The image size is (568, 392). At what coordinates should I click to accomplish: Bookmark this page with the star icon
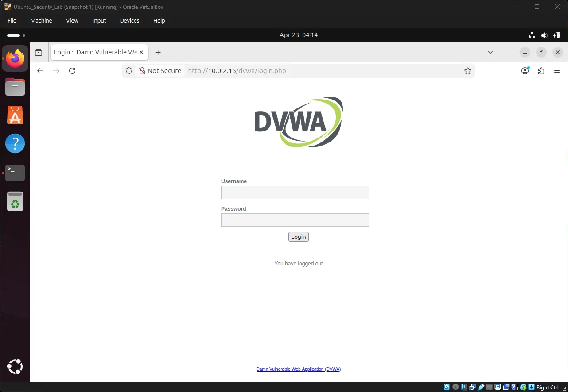click(x=468, y=71)
